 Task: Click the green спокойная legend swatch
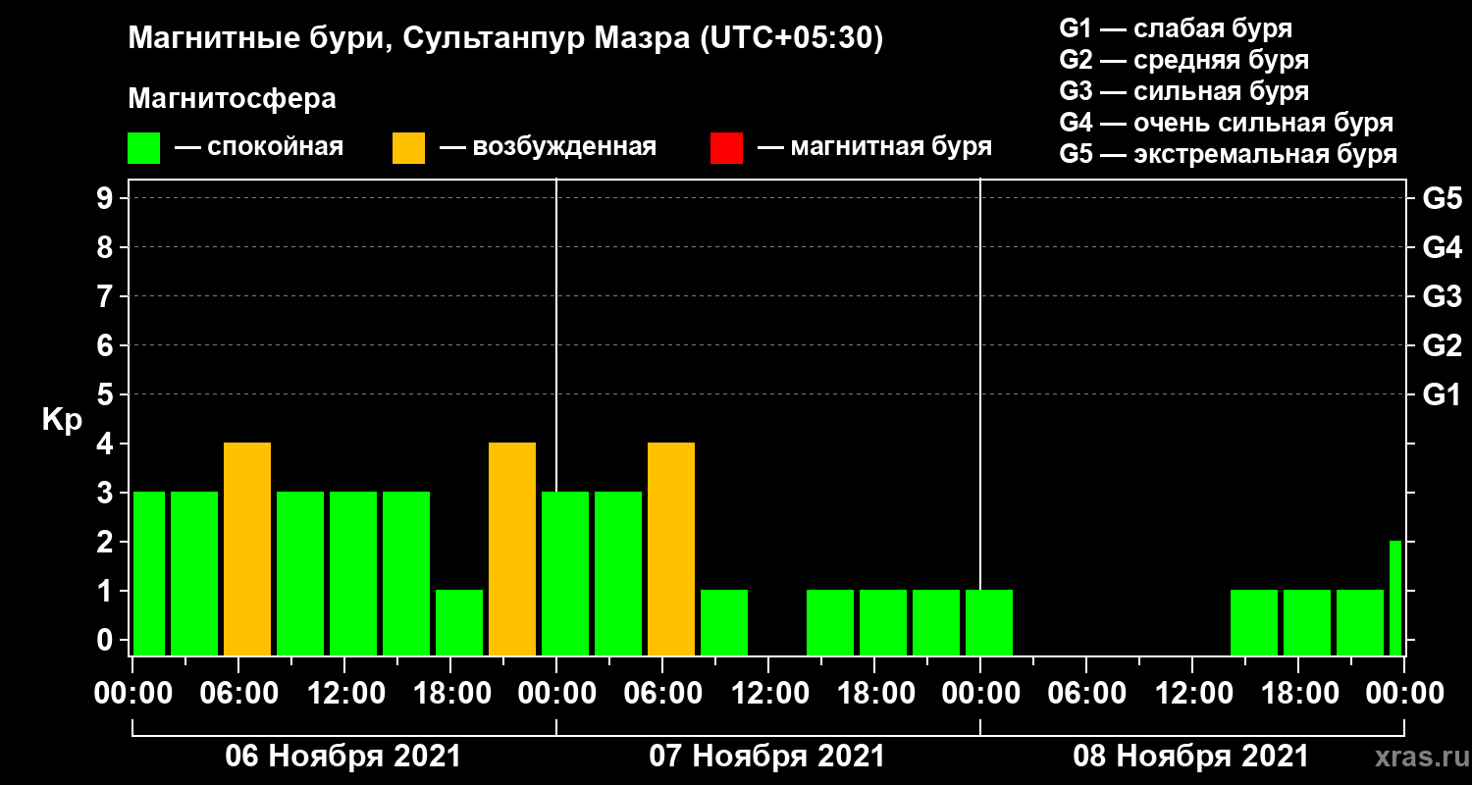pyautogui.click(x=143, y=148)
